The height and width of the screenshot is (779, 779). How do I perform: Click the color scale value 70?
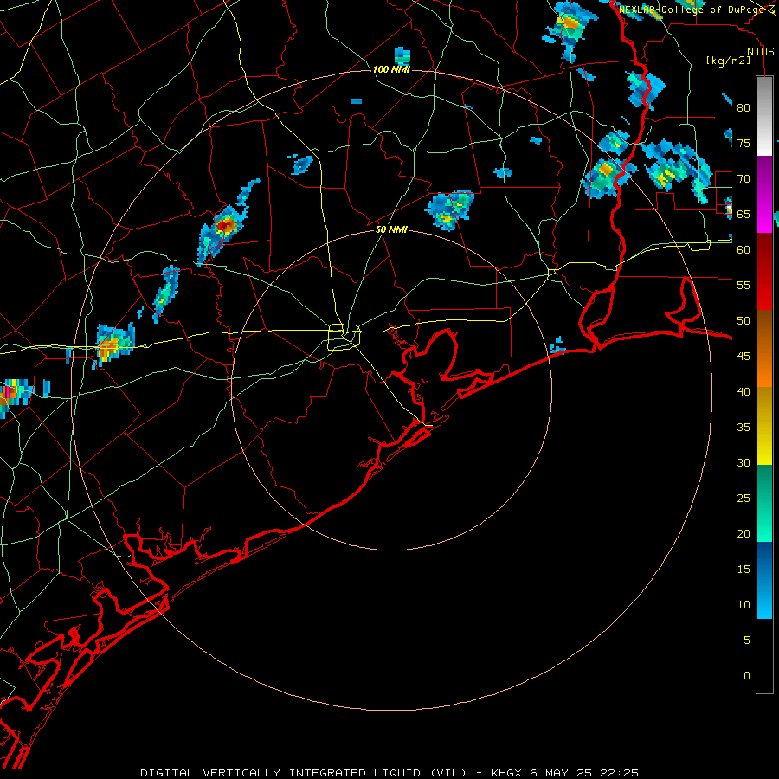tap(744, 179)
